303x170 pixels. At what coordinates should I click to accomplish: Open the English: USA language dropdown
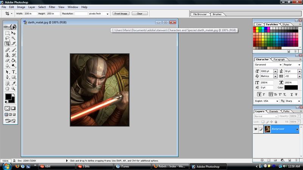(x=277, y=101)
